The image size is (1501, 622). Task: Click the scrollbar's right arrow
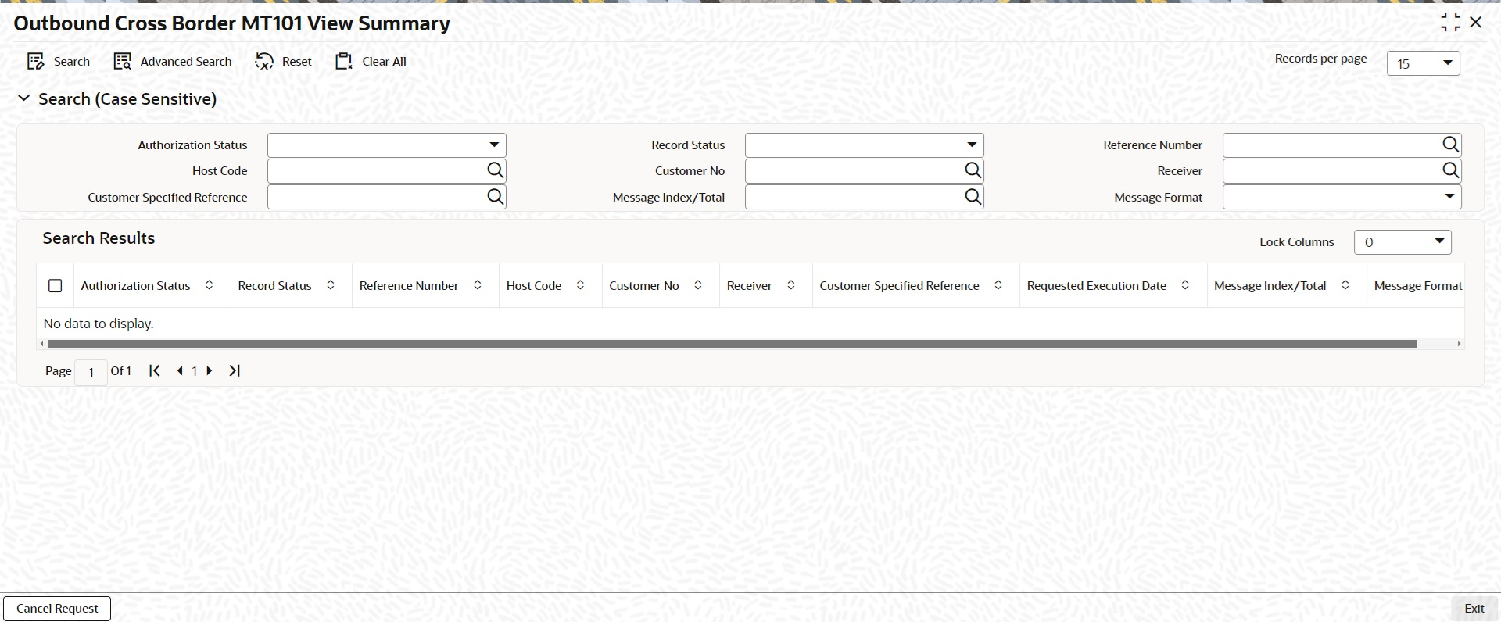(1459, 344)
